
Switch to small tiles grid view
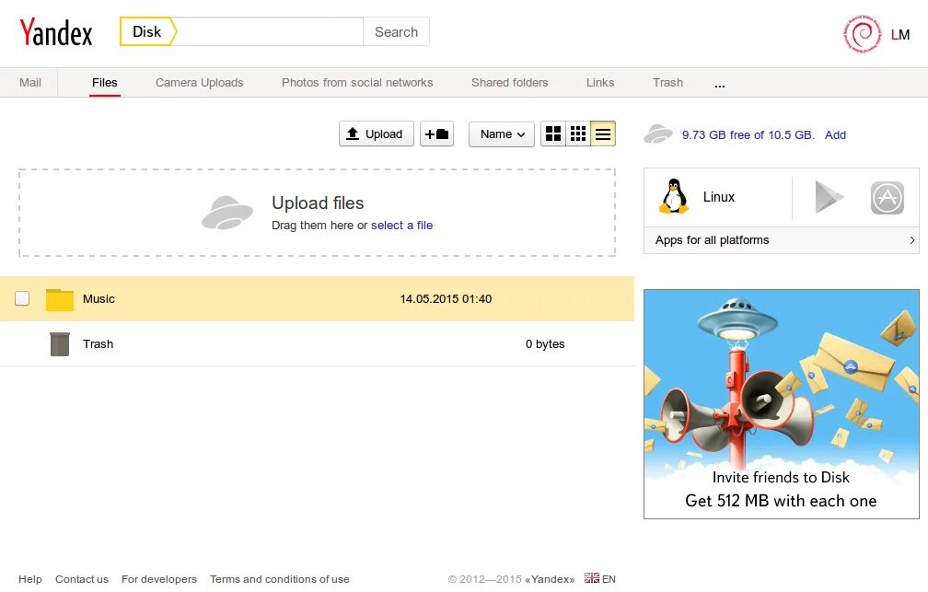(x=578, y=133)
